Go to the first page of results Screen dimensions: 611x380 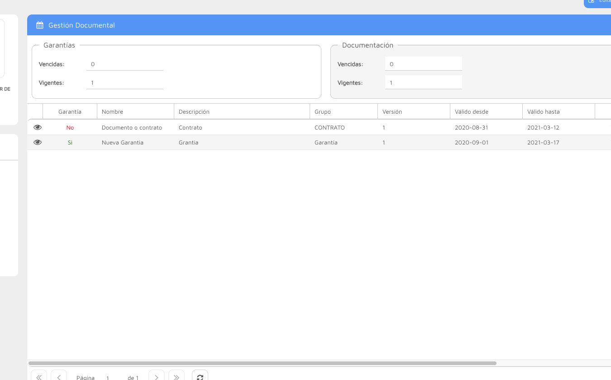[x=39, y=377]
